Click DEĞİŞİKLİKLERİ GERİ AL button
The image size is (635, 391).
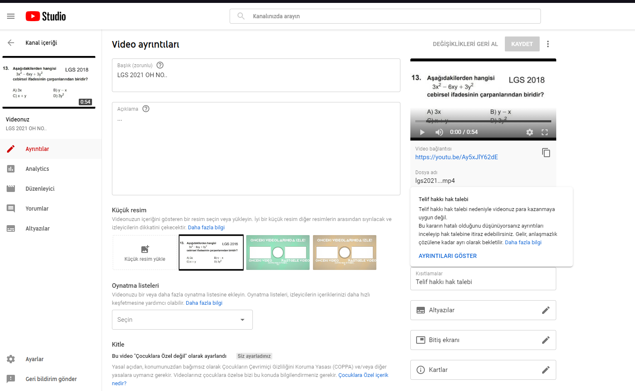[465, 44]
